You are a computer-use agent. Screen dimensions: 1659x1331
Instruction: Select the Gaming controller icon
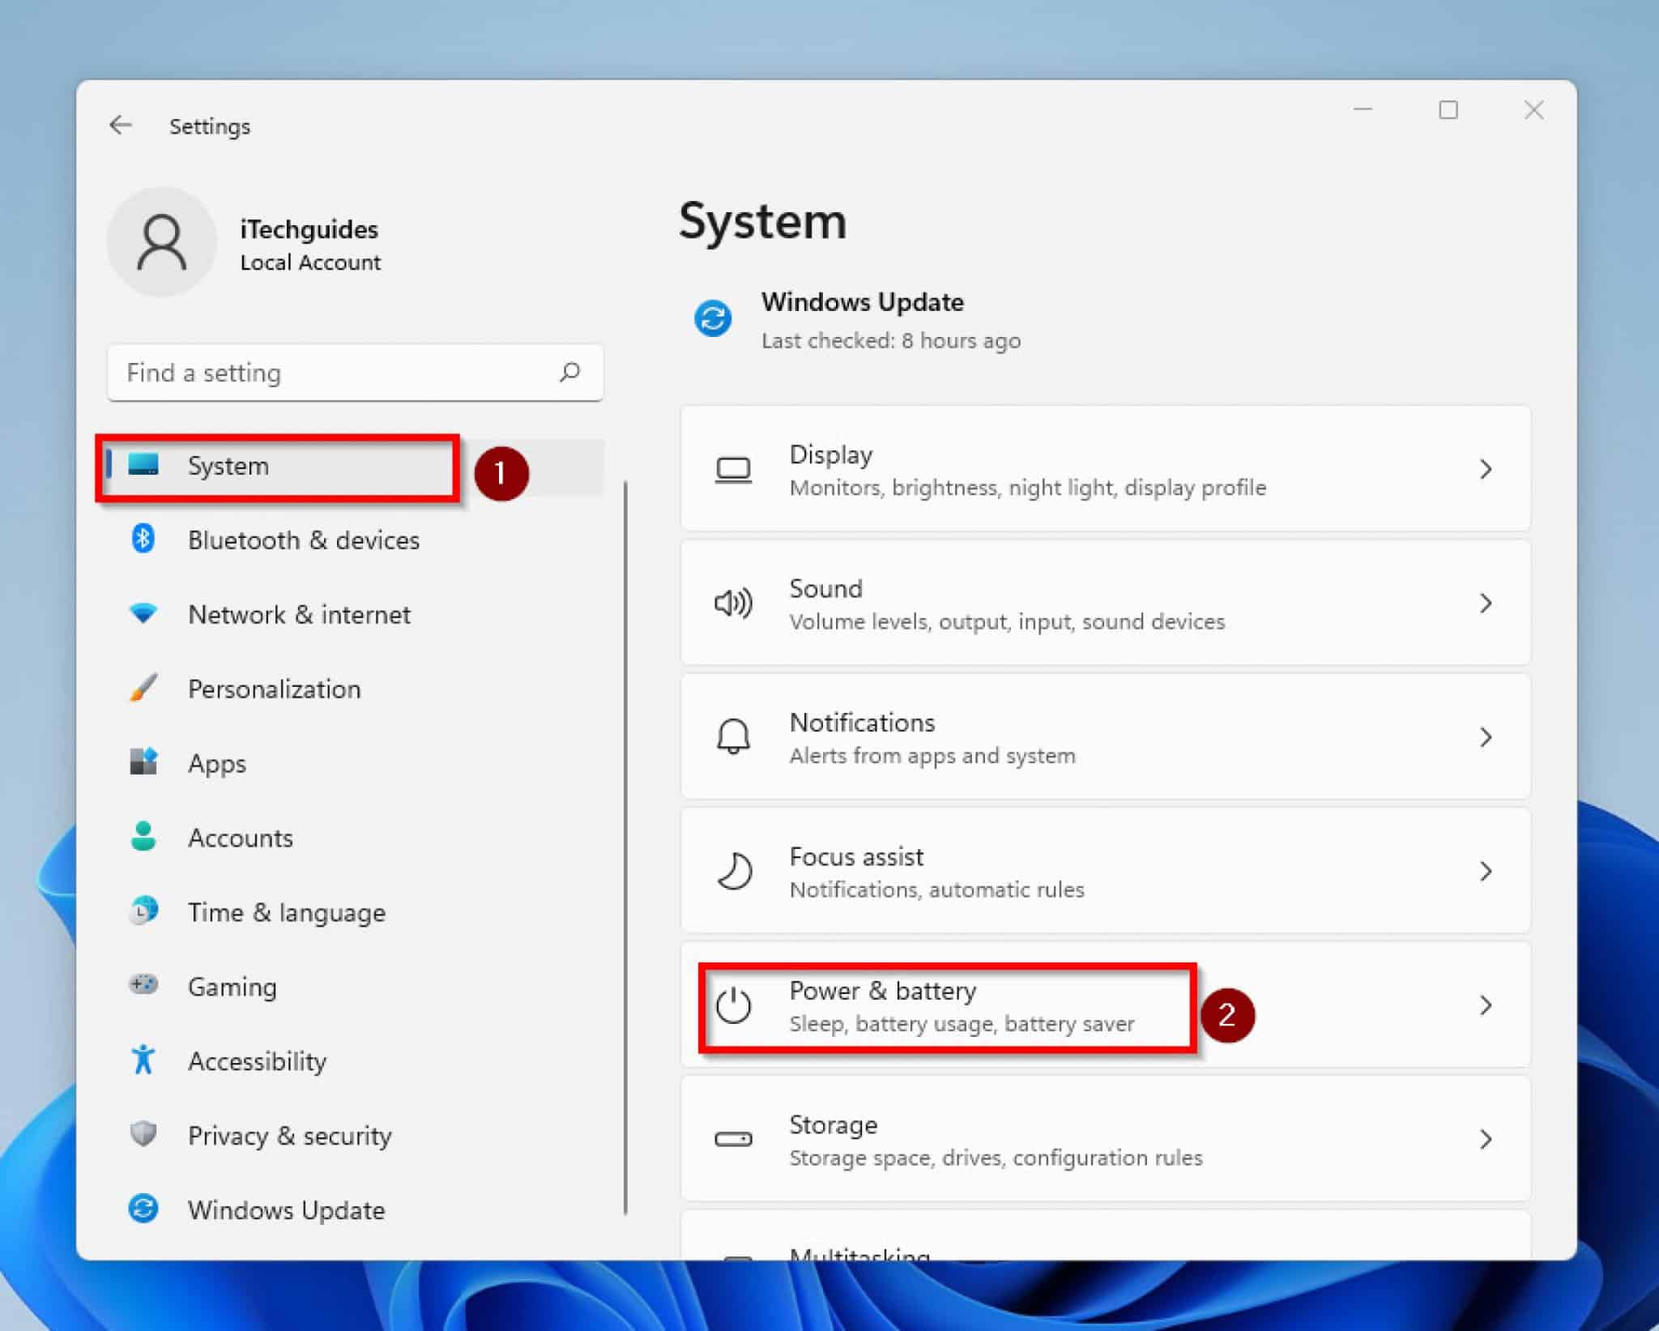click(144, 986)
